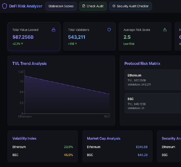Image resolution: width=181 pixels, height=167 pixels.
Task: Select the BSC card in Protocol Risk Matrix
Action: tap(153, 103)
